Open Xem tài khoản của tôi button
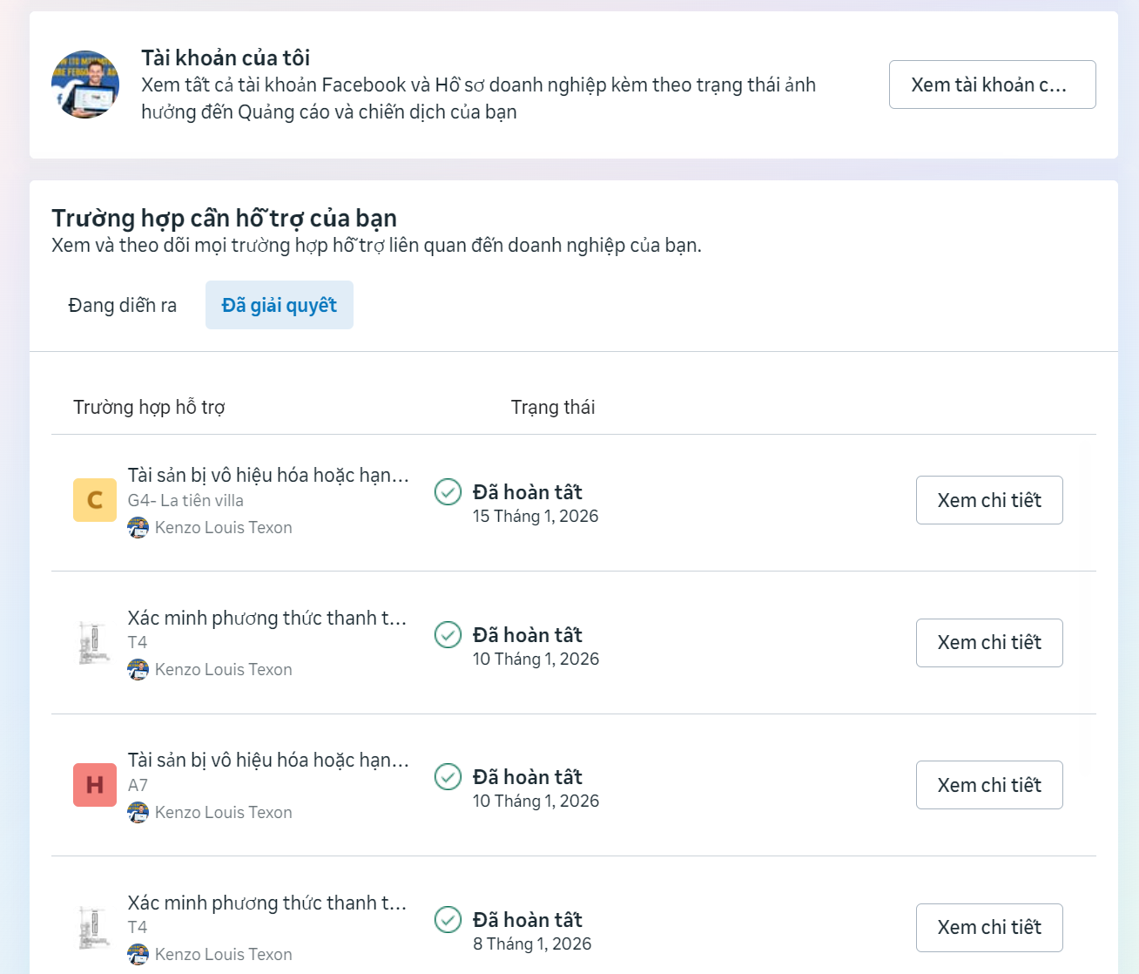This screenshot has height=974, width=1139. click(992, 85)
